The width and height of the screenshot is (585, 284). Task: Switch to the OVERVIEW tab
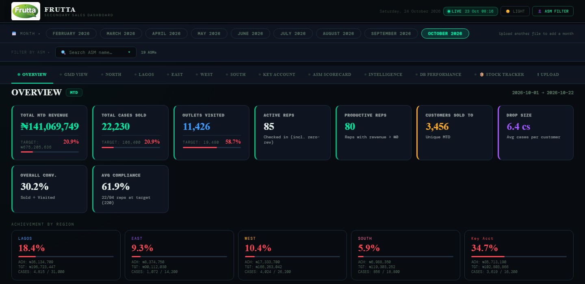[x=32, y=75]
